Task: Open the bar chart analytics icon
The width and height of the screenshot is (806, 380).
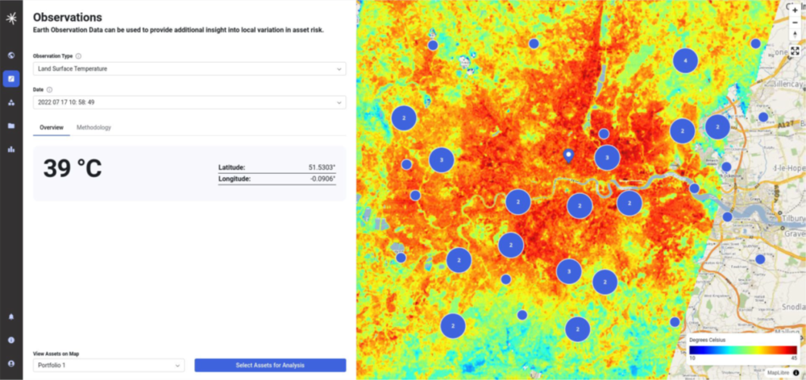Action: coord(11,149)
